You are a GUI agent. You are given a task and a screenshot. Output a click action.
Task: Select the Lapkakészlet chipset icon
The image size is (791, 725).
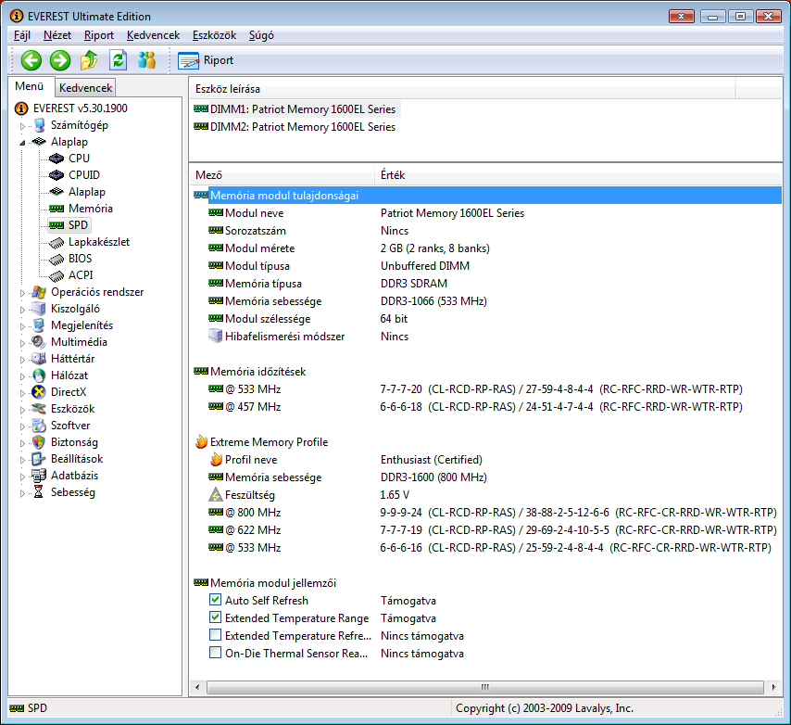pos(56,242)
